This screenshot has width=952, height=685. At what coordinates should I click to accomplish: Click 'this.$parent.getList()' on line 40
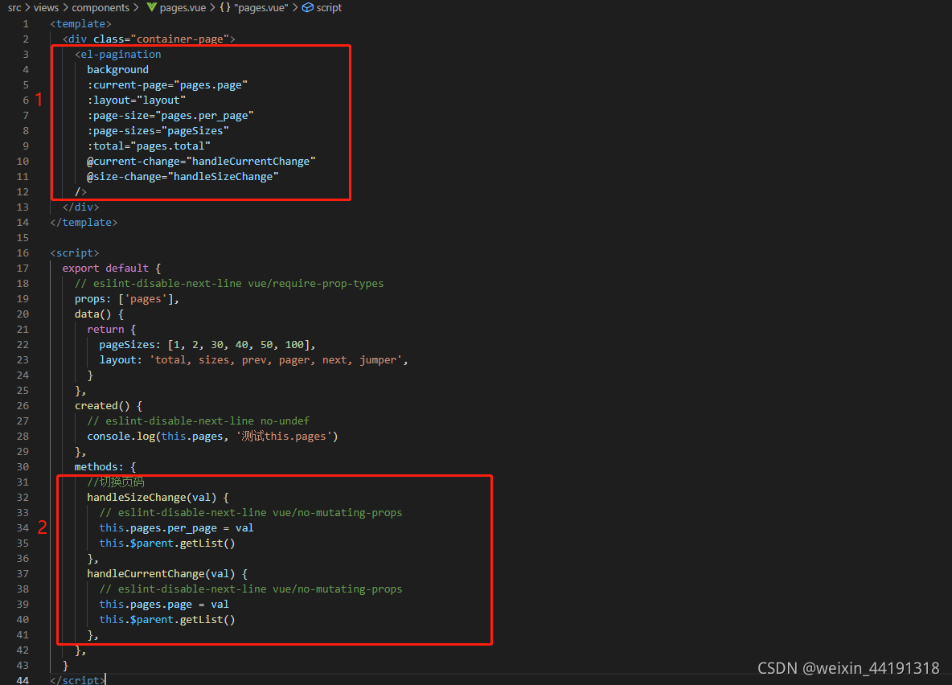(x=167, y=619)
